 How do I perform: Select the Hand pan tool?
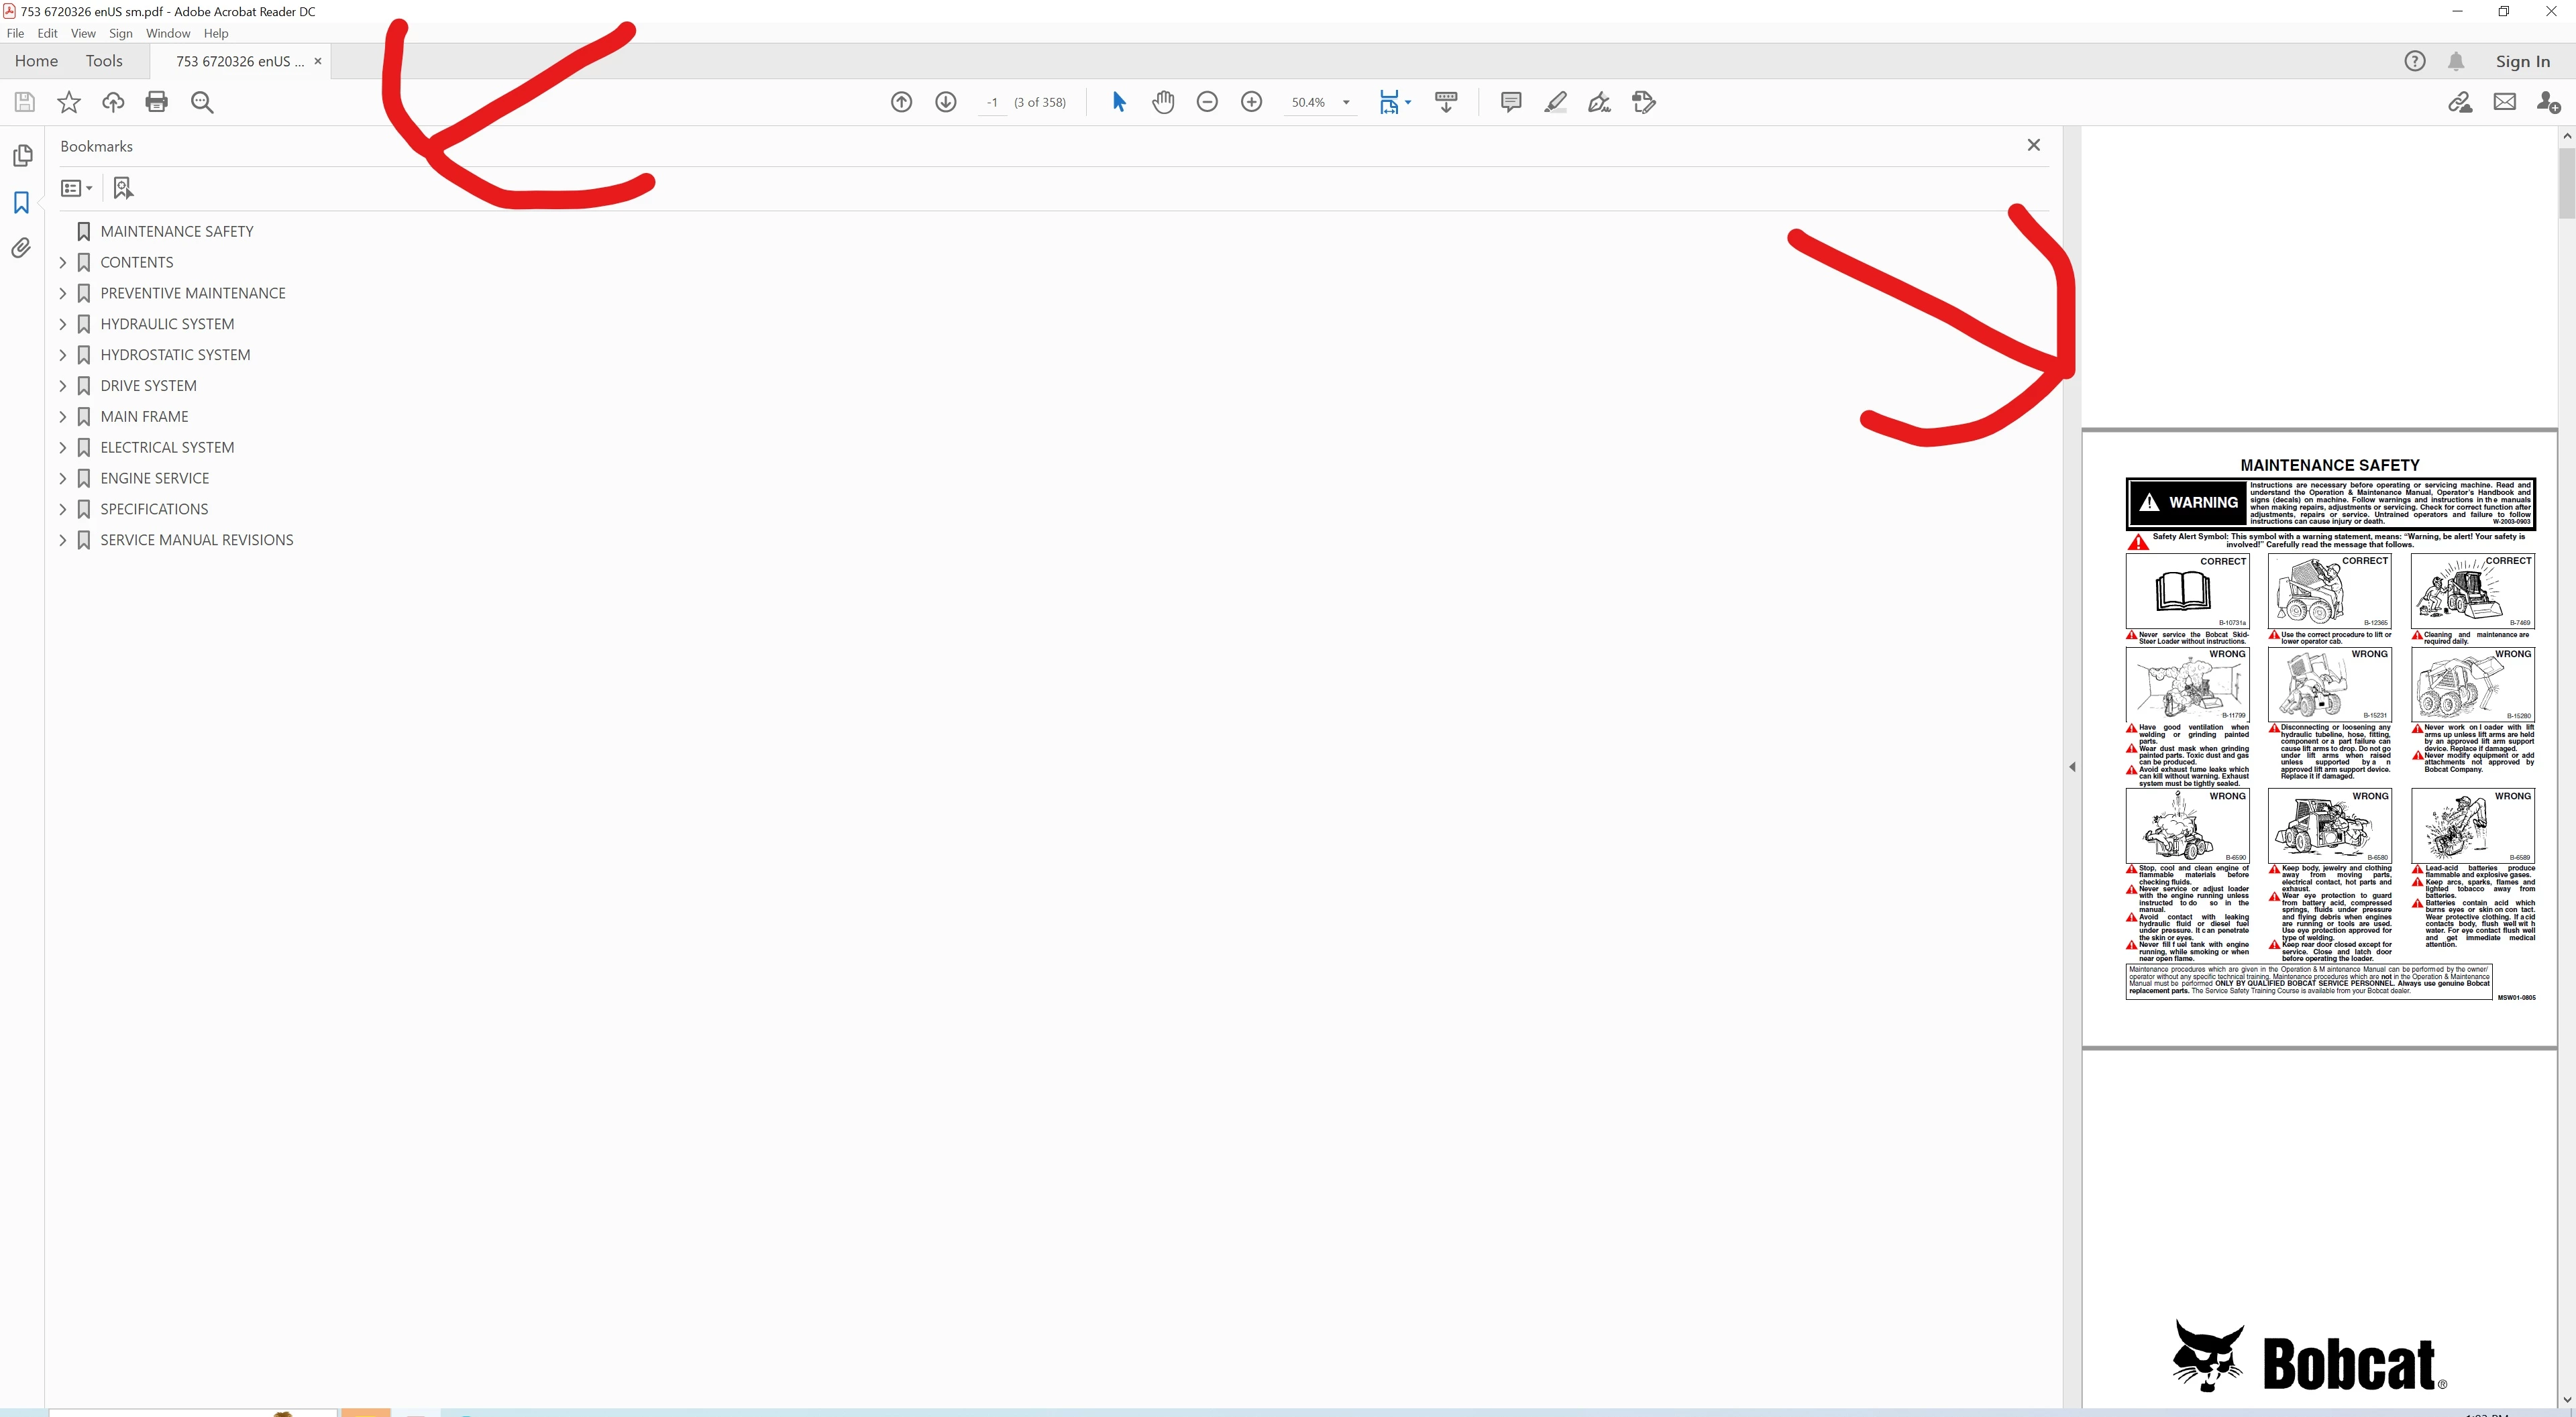point(1163,102)
